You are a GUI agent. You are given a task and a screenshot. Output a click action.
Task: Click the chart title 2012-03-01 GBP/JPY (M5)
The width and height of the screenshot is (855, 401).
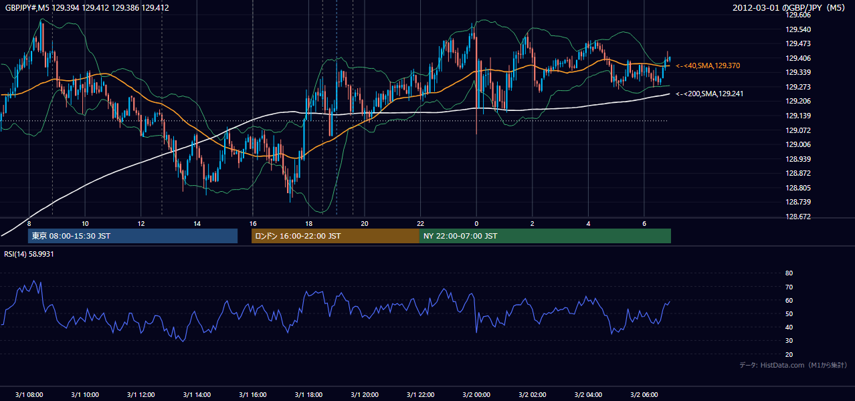[790, 8]
